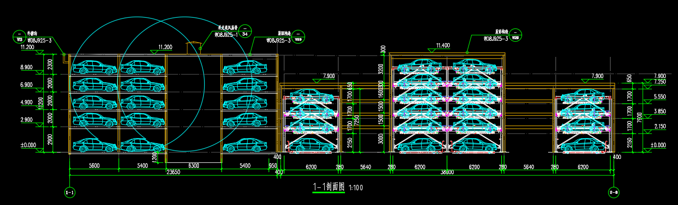Click the 5600 horizontal dimension

[94, 166]
